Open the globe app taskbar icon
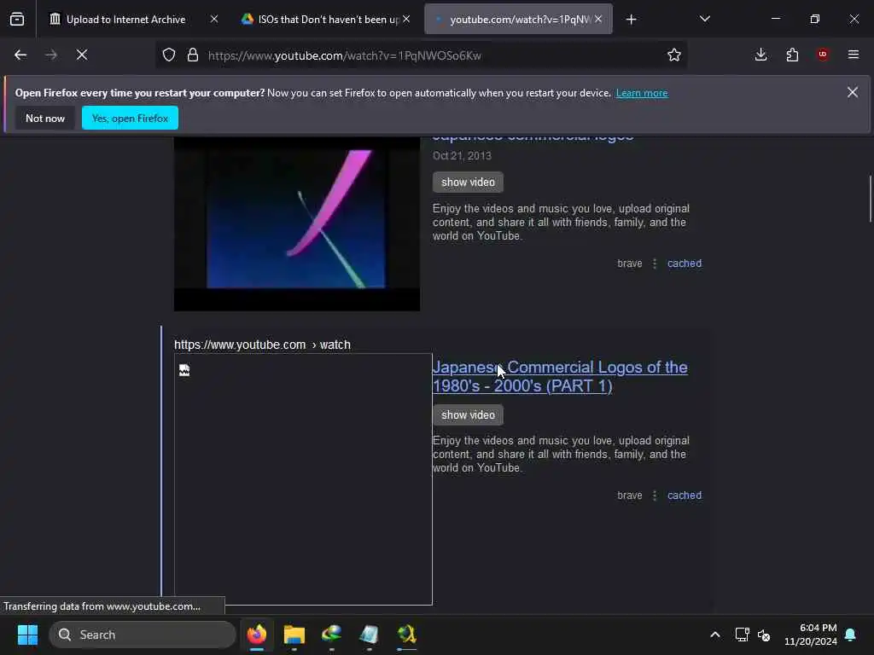Screen dimensions: 874x655 332,635
